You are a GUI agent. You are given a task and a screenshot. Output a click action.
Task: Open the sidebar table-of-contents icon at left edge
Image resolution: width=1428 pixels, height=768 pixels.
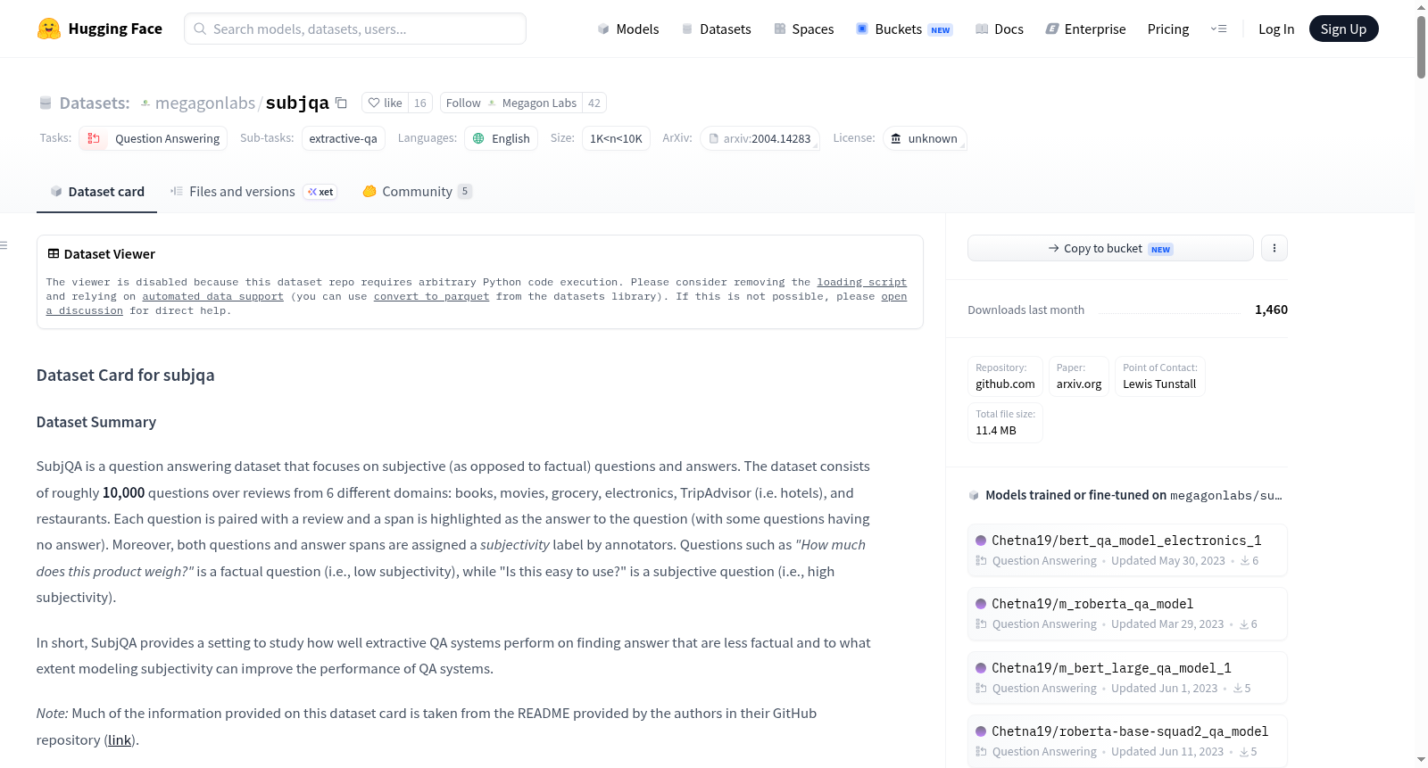tap(4, 245)
